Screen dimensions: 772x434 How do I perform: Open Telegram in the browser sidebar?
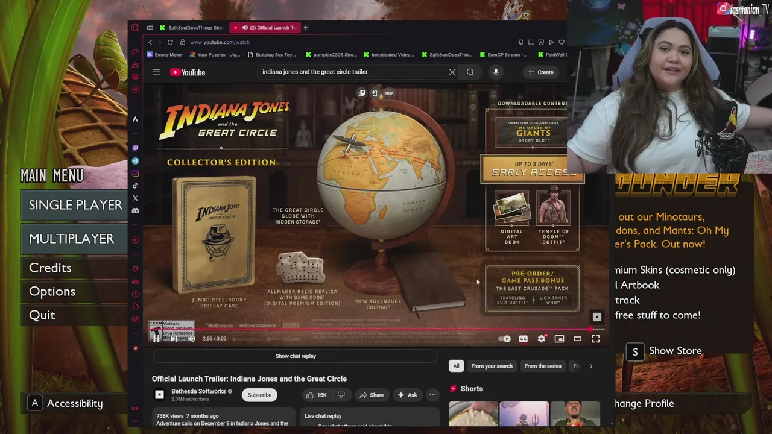click(135, 161)
